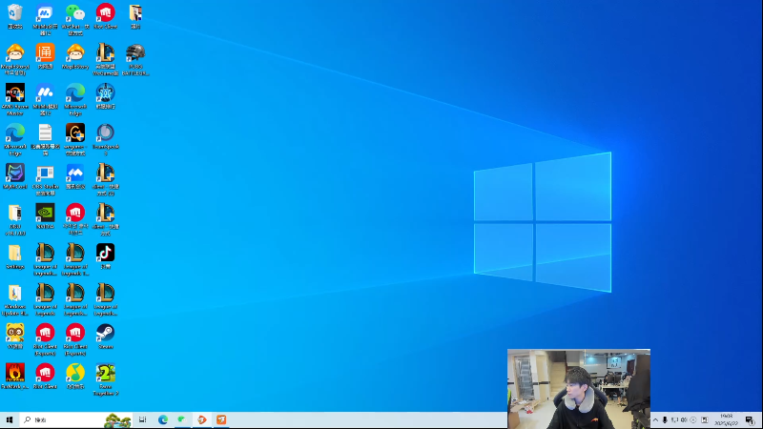This screenshot has width=763, height=429.
Task: Launch YY voice raccoon icon
Action: click(15, 337)
